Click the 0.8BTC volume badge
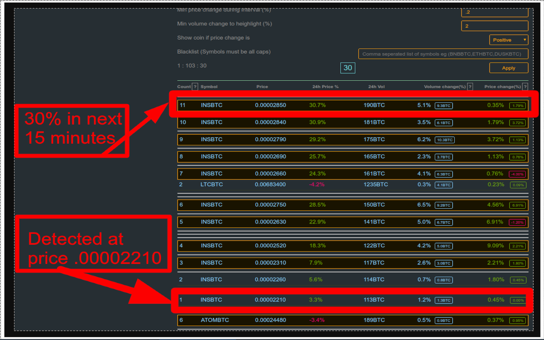 point(444,280)
